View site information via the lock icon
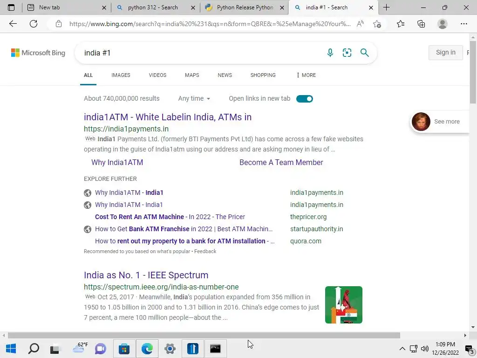Image resolution: width=477 pixels, height=358 pixels. (x=59, y=24)
